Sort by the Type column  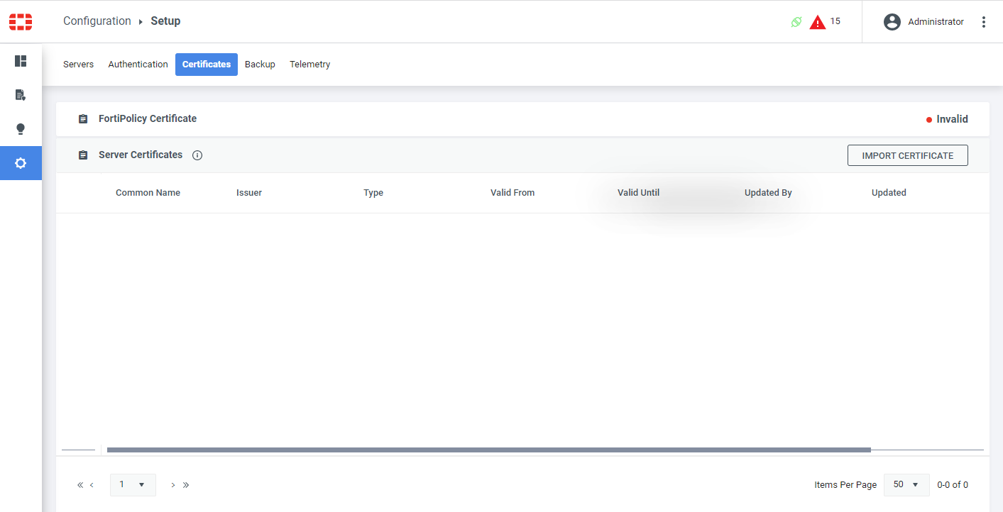click(x=373, y=193)
